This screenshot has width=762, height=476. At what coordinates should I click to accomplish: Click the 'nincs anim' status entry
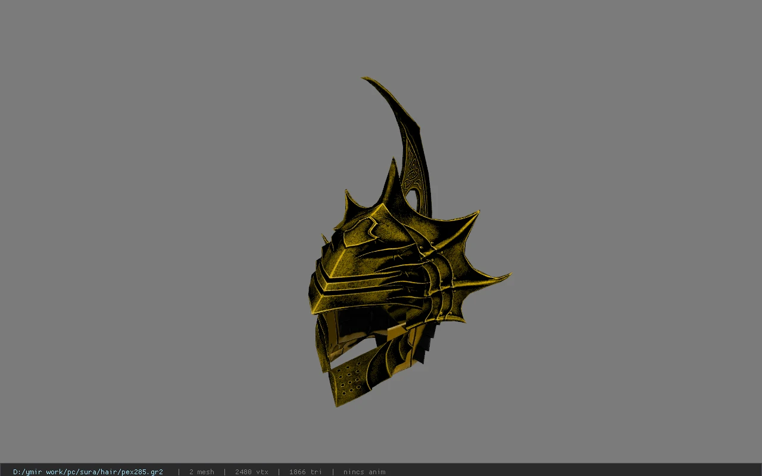[x=364, y=472]
